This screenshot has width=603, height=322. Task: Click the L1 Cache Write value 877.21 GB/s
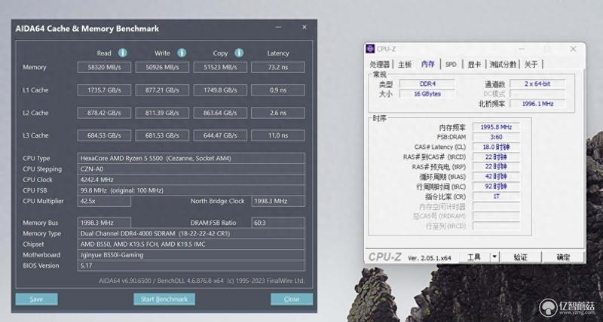point(162,90)
